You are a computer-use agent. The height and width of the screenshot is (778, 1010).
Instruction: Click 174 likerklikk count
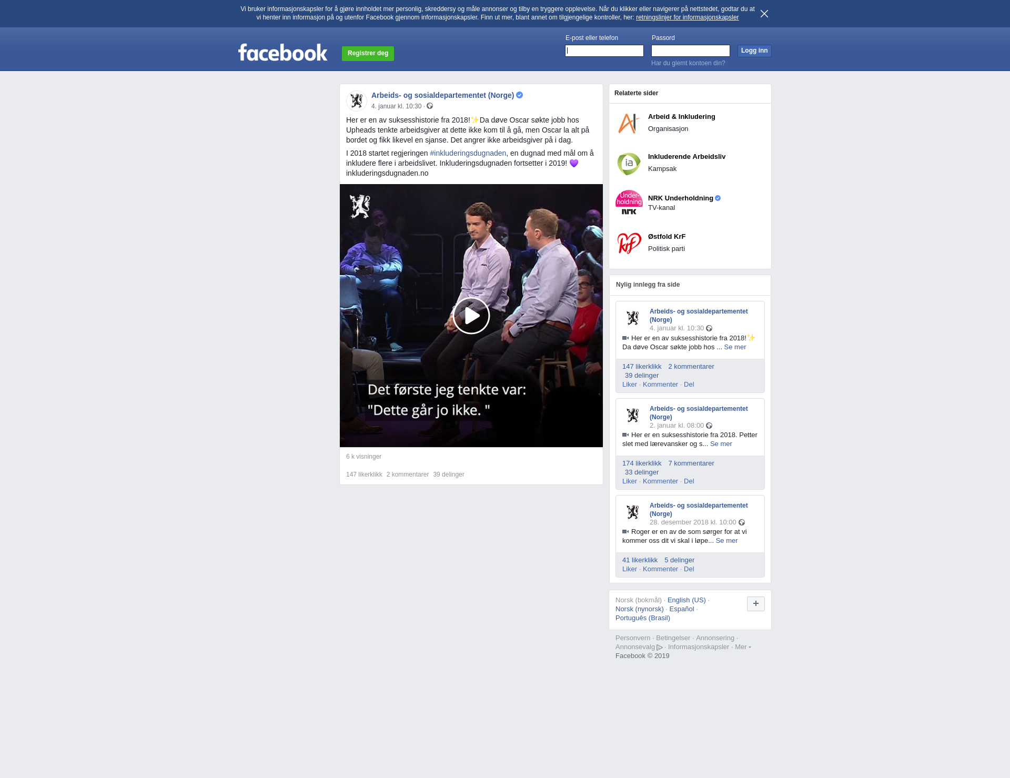(x=642, y=463)
